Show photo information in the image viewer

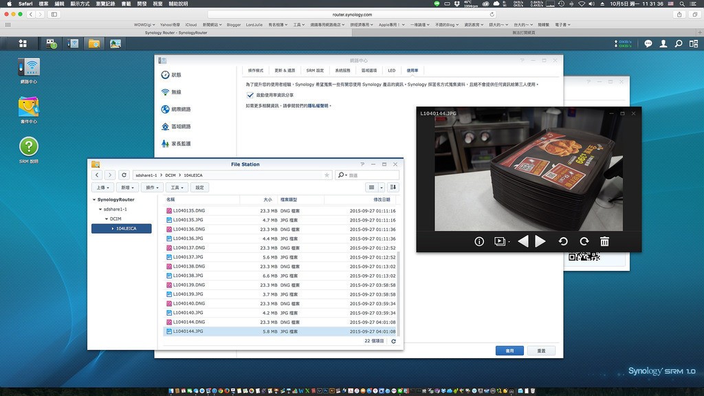click(x=479, y=241)
